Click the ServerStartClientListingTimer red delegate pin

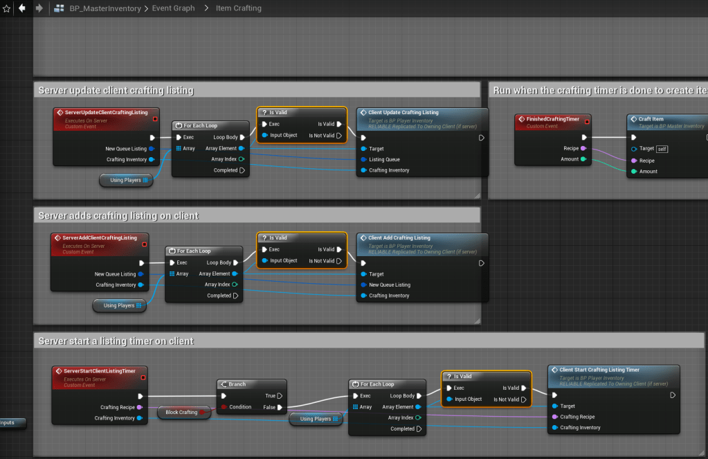click(143, 378)
